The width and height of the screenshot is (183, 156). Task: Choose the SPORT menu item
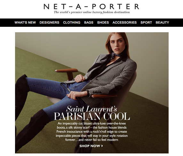(146, 22)
